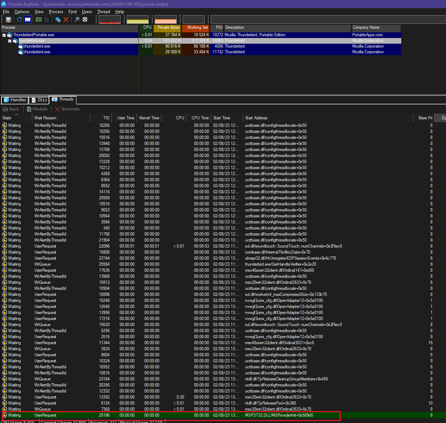Open the Thread menu
The height and width of the screenshot is (423, 446).
pos(104,12)
